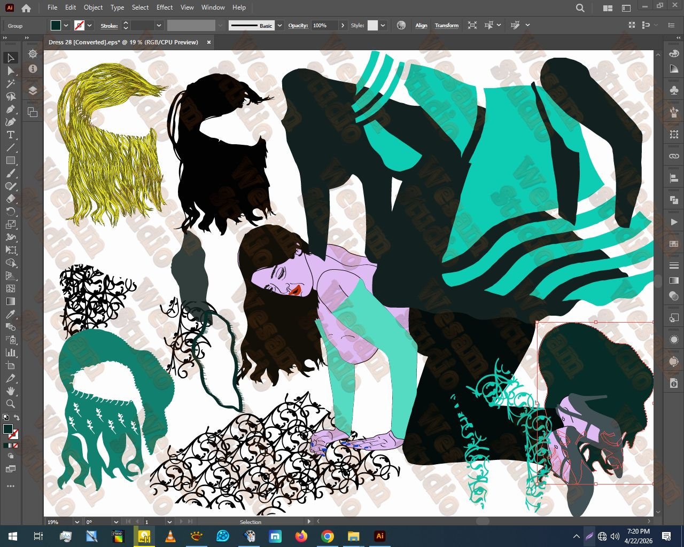Viewport: 684px width, 547px height.
Task: Pick the Curvature tool
Action: 11,122
